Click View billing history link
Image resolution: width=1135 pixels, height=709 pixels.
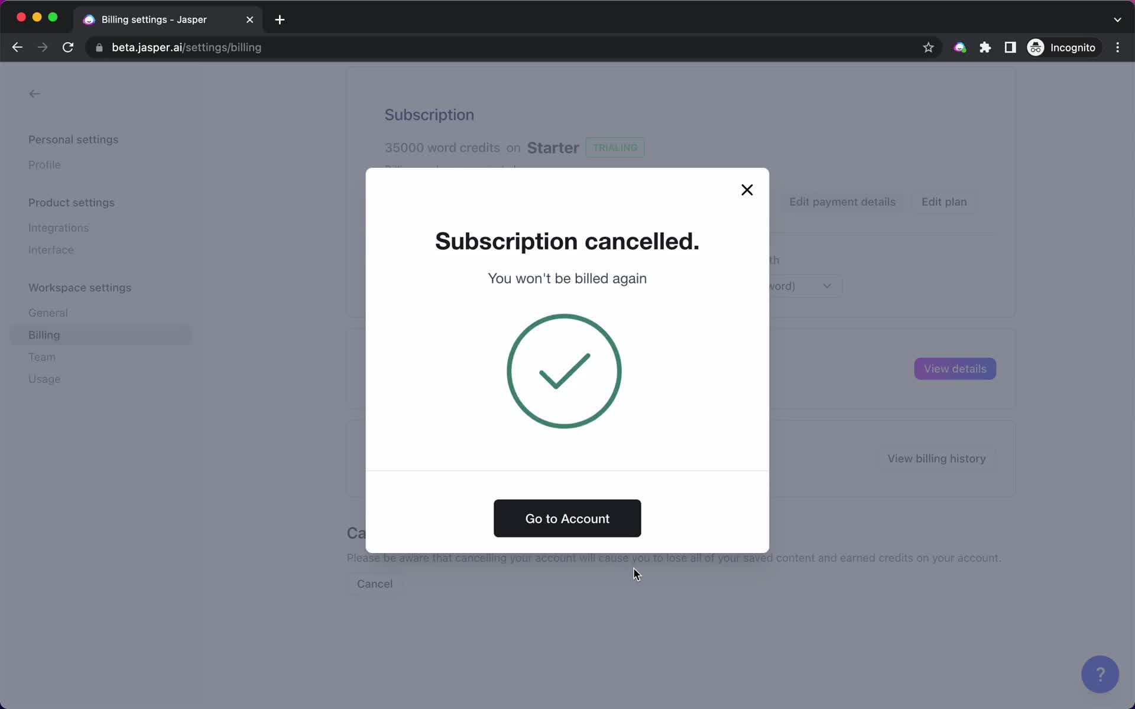tap(936, 458)
